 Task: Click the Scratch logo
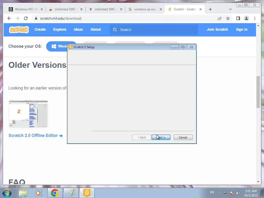click(19, 30)
